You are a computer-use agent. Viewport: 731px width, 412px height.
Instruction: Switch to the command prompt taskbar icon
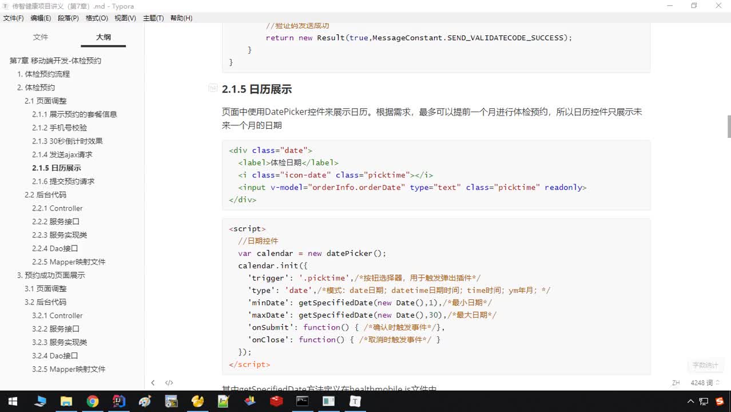pyautogui.click(x=303, y=401)
